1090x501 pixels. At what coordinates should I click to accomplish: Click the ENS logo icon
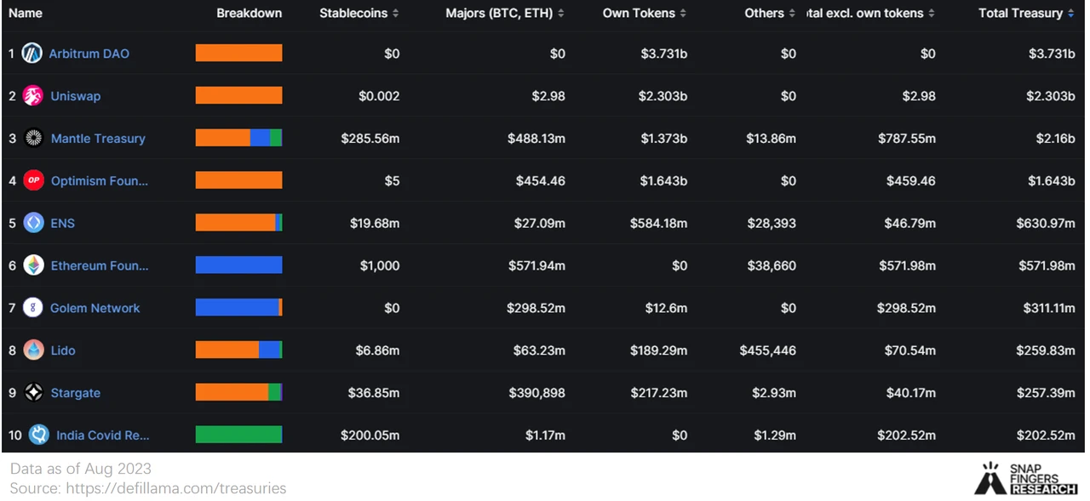click(x=33, y=223)
